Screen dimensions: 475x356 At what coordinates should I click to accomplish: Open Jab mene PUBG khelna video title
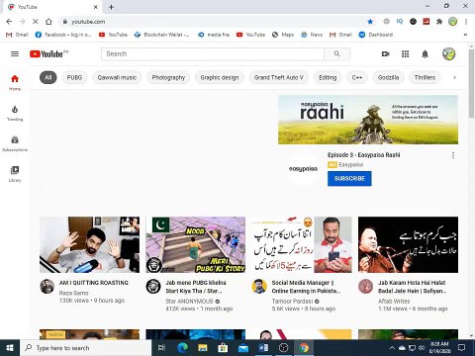[196, 287]
